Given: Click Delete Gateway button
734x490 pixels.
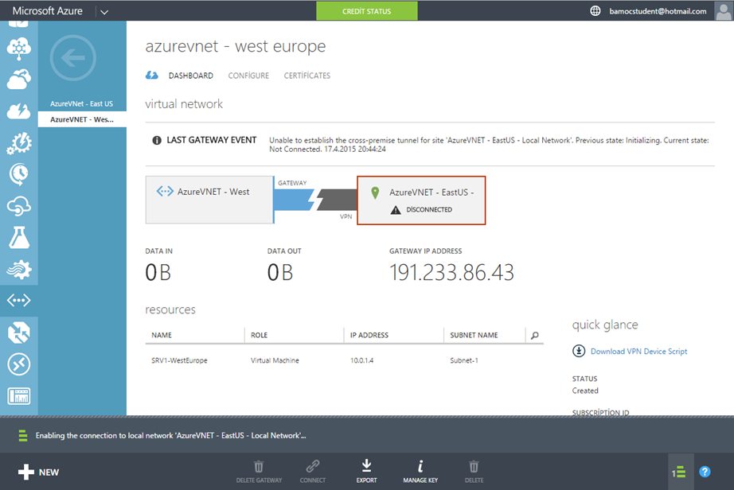Looking at the screenshot, I should click(x=259, y=471).
